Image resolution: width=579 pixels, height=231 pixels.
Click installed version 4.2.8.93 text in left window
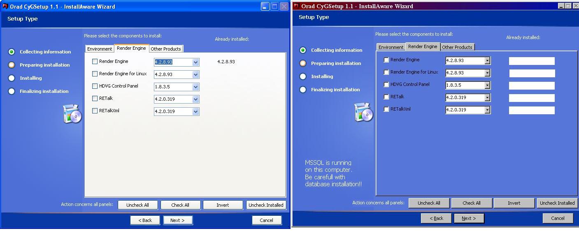click(226, 62)
